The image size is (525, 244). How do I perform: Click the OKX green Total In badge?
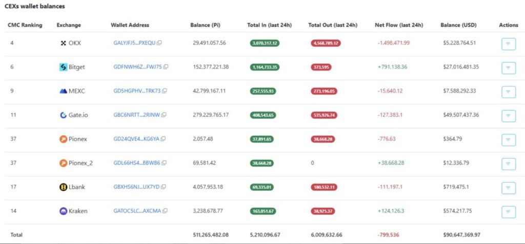pyautogui.click(x=265, y=43)
